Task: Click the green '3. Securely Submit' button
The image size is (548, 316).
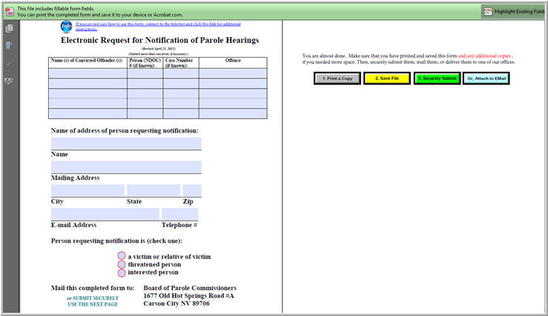Action: 437,78
